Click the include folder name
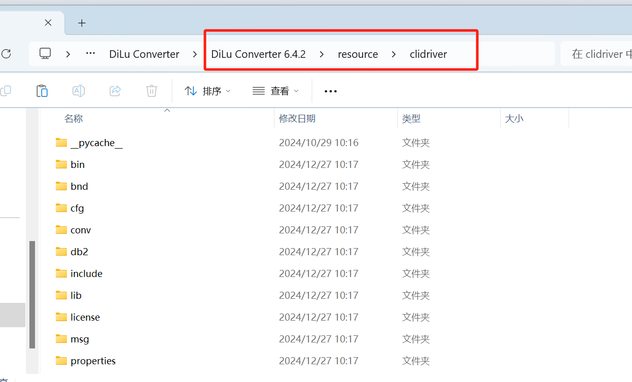 pos(86,273)
